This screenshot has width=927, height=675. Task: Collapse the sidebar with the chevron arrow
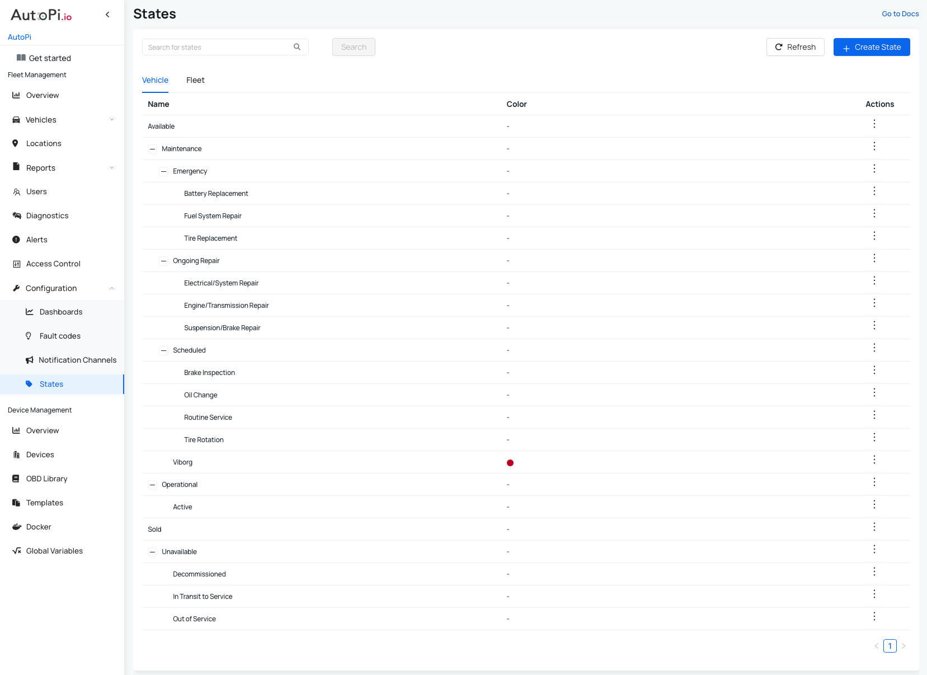pyautogui.click(x=107, y=15)
